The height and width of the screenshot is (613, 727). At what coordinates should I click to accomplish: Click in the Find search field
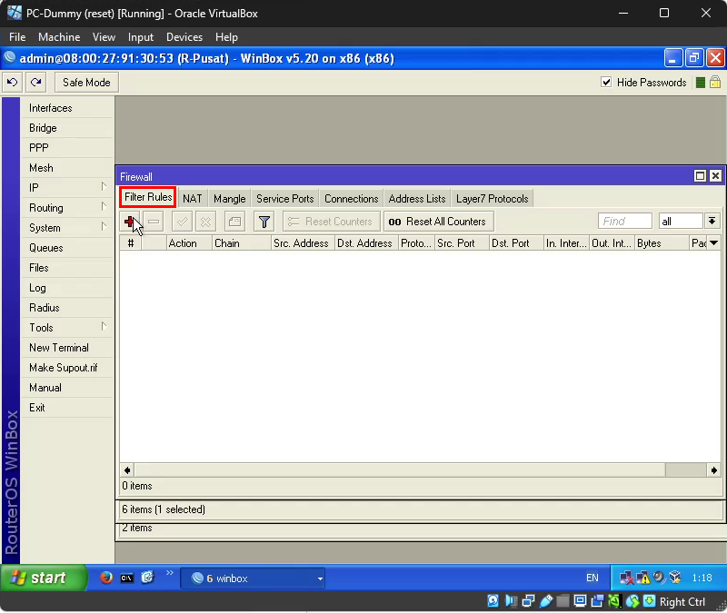point(625,221)
